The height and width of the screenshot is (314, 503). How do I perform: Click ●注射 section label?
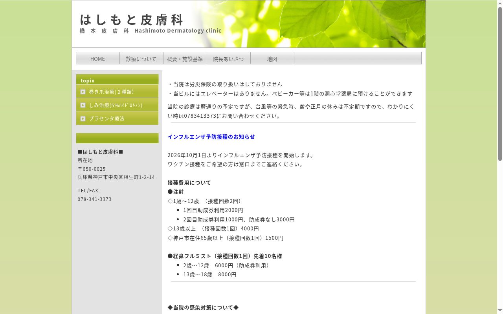[x=176, y=192]
